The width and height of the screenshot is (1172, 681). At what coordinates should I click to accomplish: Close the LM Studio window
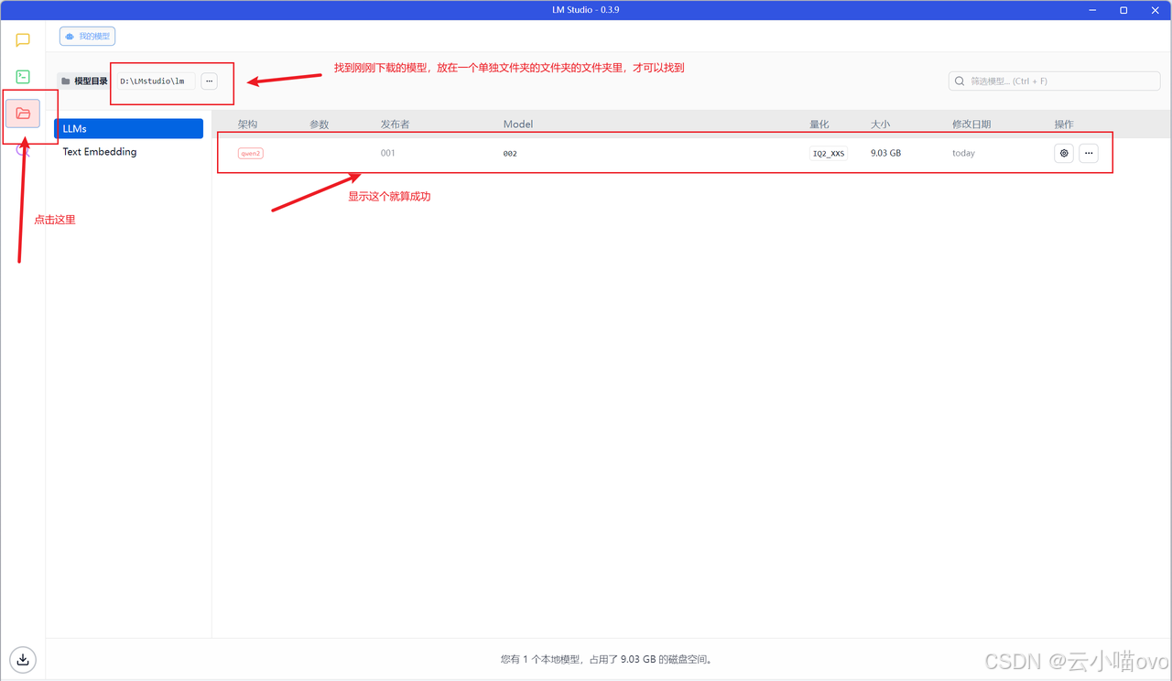(1156, 10)
